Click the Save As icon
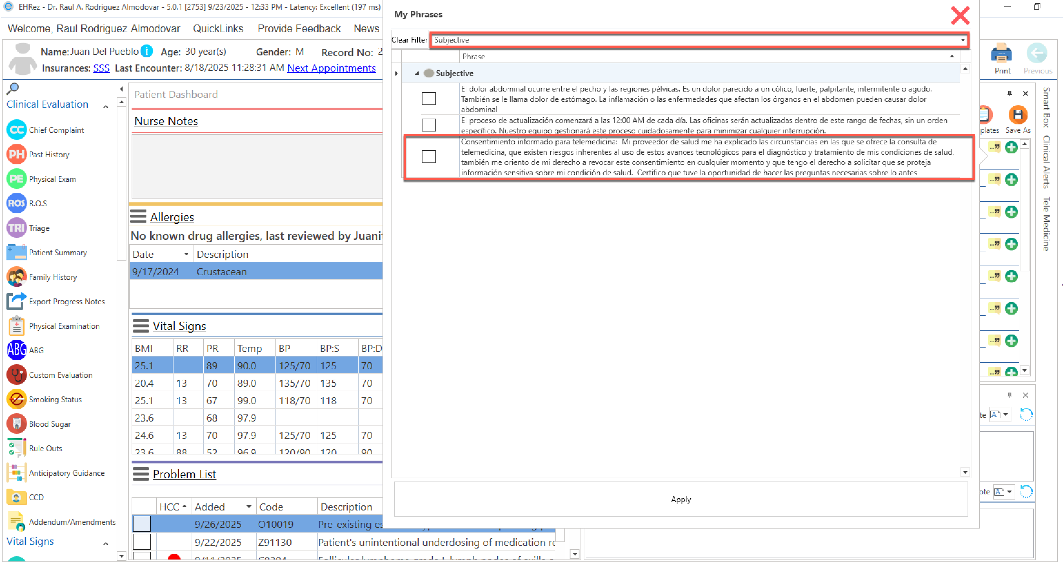This screenshot has height=564, width=1063. coord(1018,115)
